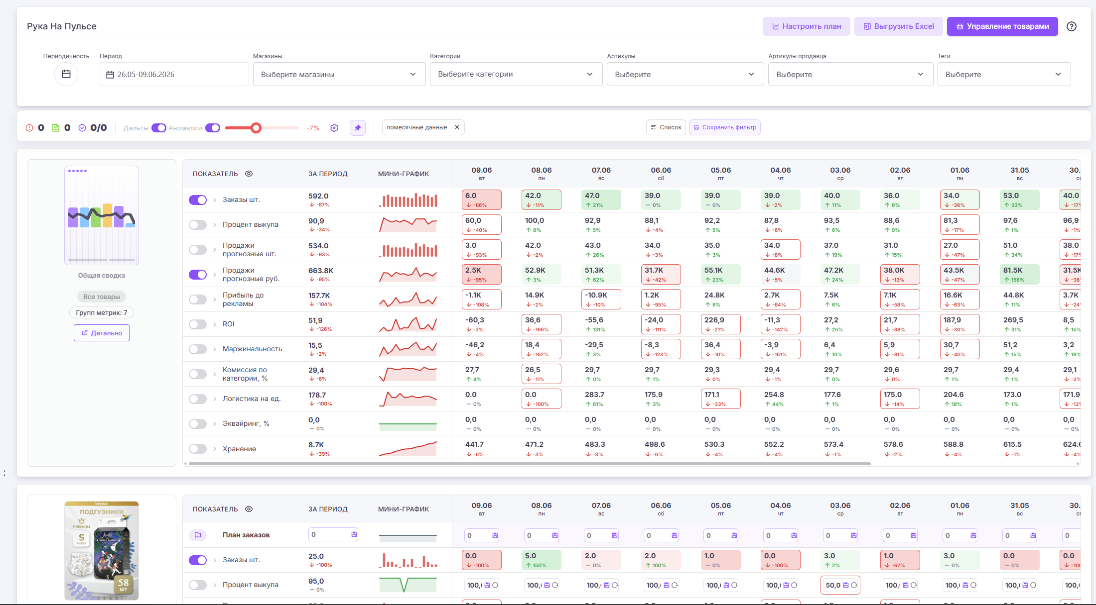
Task: Click the red alert counter icon
Action: click(x=29, y=128)
